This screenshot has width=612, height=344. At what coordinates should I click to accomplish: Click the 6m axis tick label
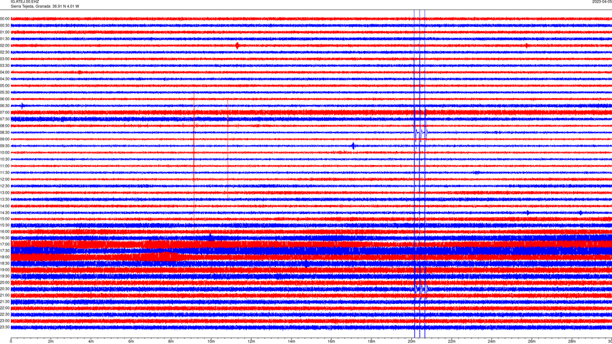(x=131, y=341)
